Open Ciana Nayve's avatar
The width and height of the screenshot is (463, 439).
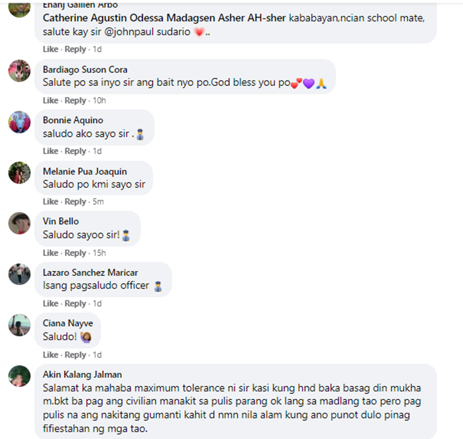(x=19, y=325)
